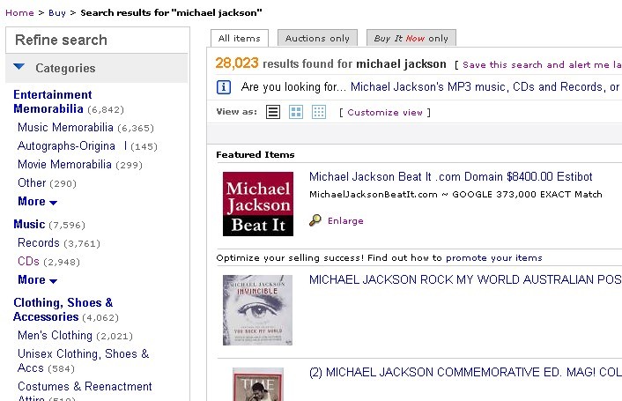Expand More under Entertainment Memorabilia
This screenshot has width=622, height=401.
coord(37,202)
